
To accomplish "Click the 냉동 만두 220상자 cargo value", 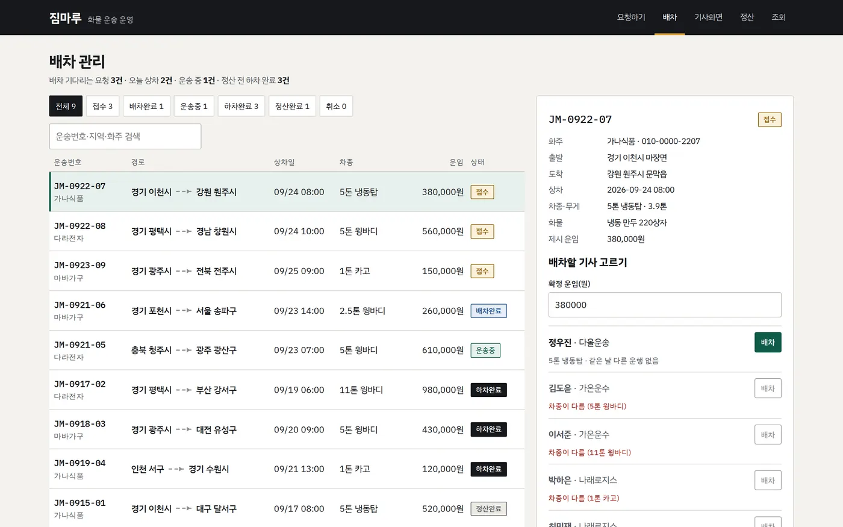I will [x=637, y=222].
